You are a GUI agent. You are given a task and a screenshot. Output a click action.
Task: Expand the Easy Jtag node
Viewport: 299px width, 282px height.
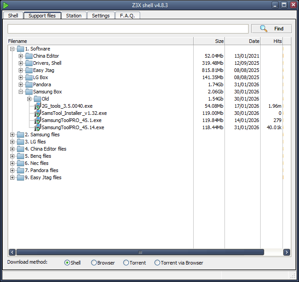coord(21,71)
